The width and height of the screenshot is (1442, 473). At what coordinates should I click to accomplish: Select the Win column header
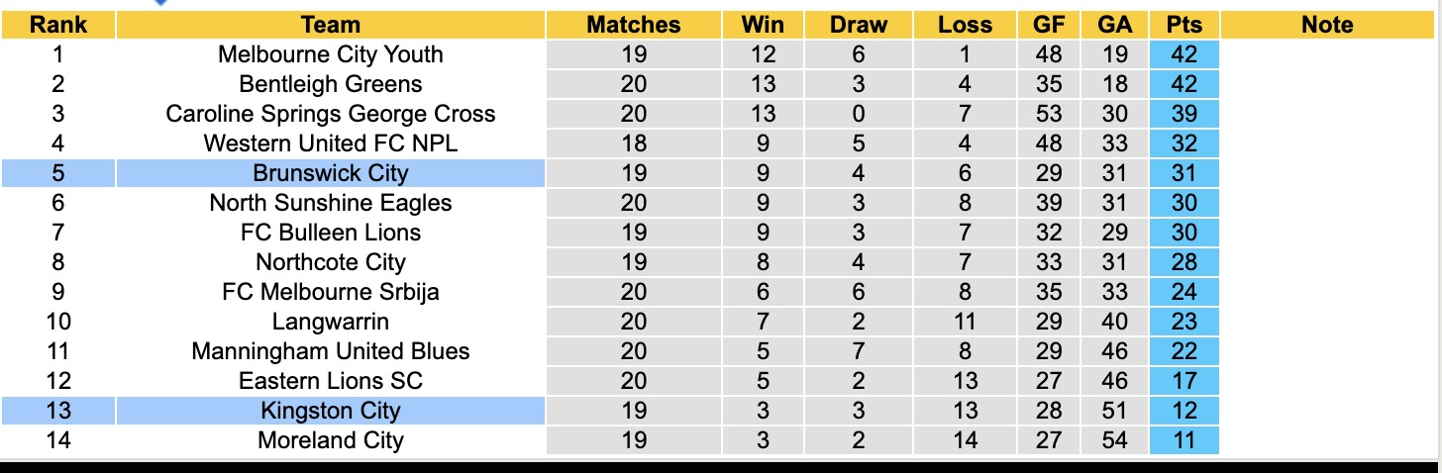click(x=763, y=25)
